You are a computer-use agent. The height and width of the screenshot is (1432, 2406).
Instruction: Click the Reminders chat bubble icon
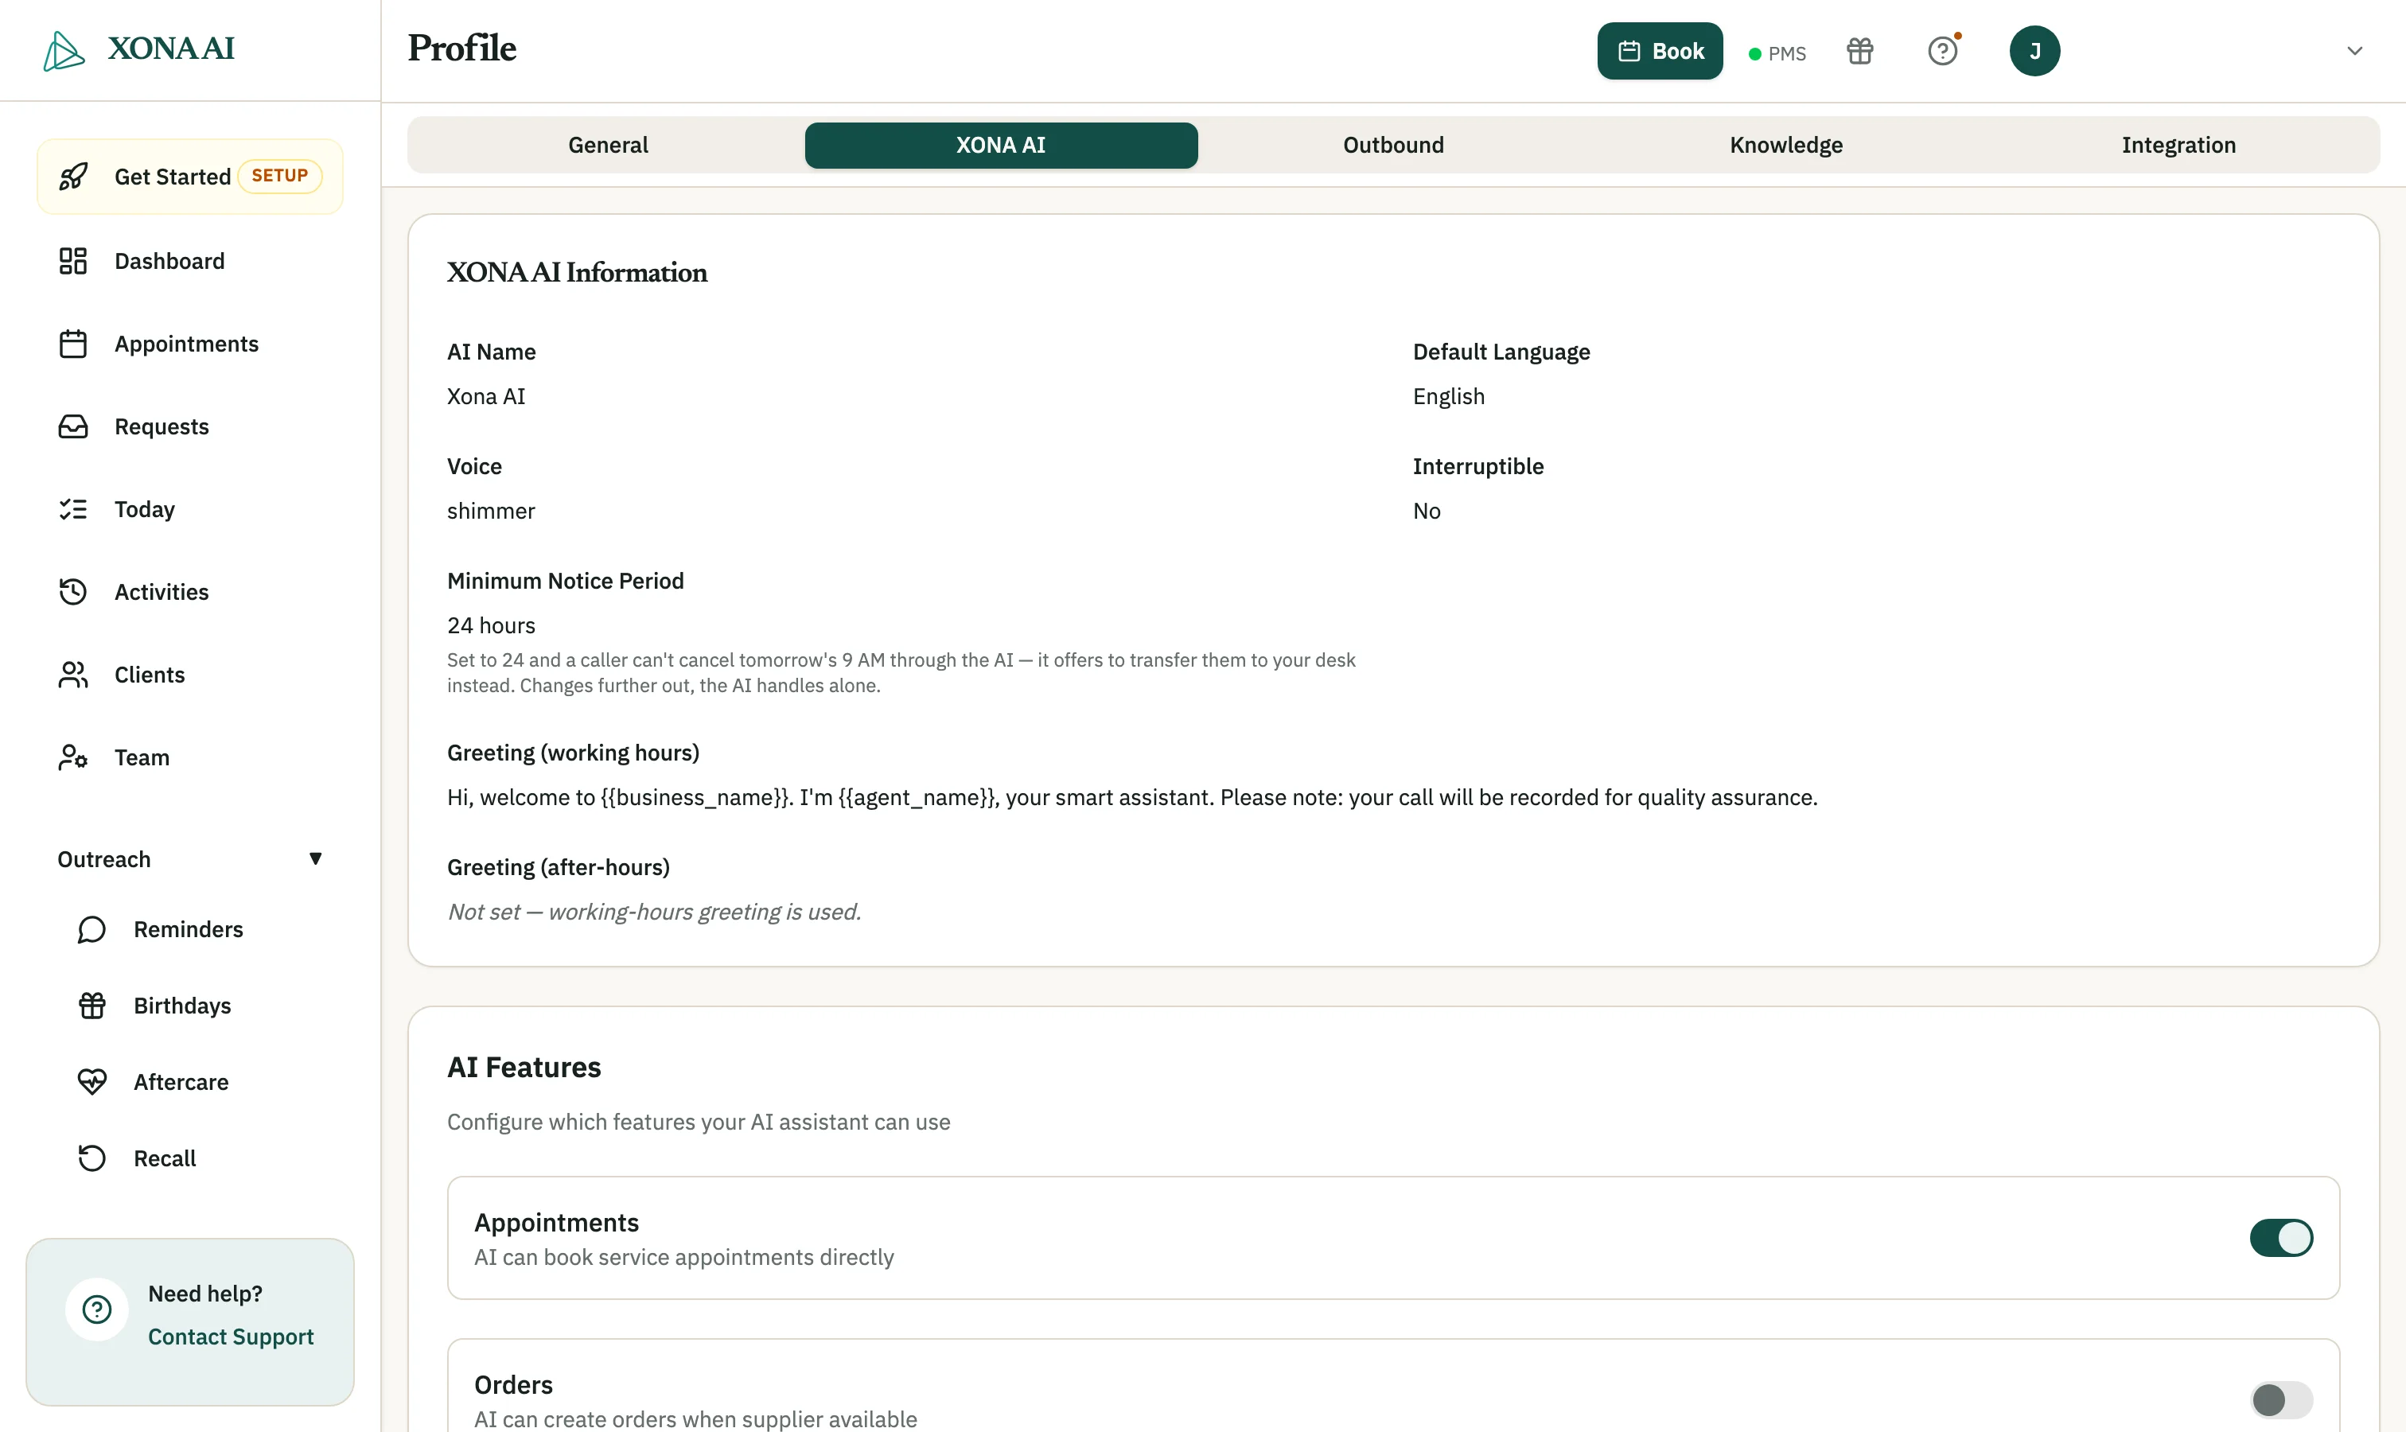pos(91,929)
